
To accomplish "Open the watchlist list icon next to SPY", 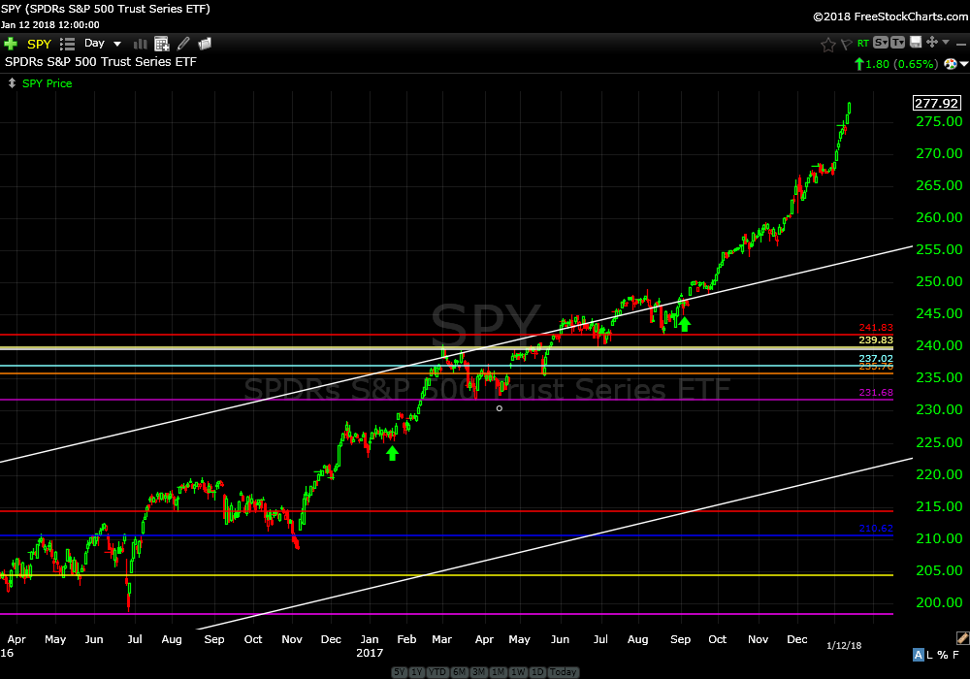I will coord(67,44).
